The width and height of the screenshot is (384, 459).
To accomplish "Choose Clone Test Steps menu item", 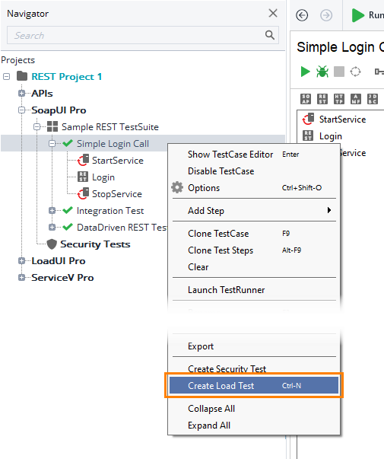I will pos(254,250).
